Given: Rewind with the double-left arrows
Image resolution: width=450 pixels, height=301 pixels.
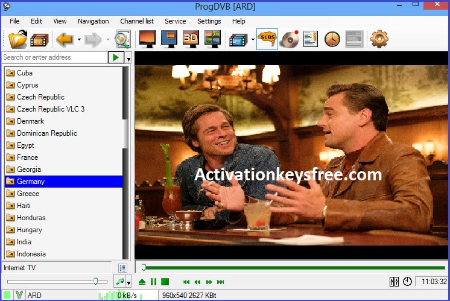Looking at the screenshot, I should (x=197, y=282).
